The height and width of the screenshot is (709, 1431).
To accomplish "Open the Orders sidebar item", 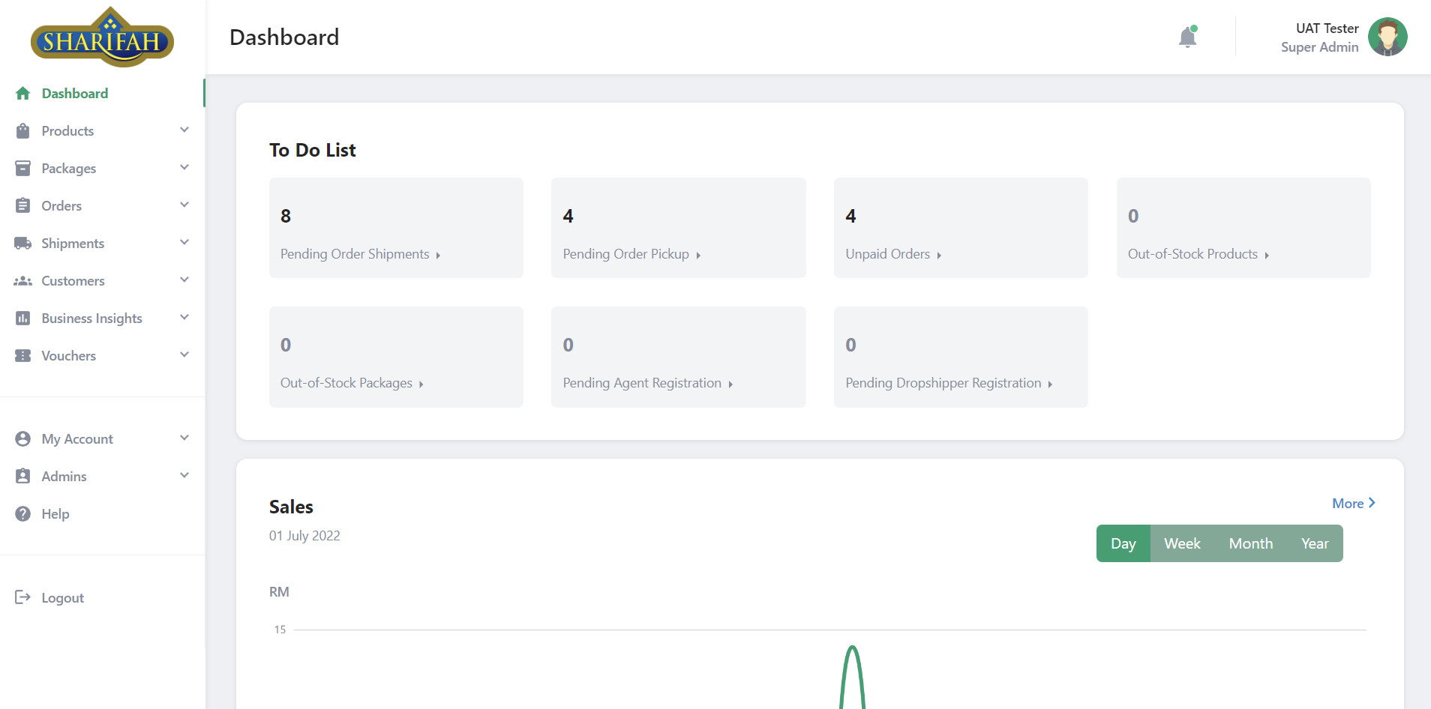I will (x=102, y=206).
